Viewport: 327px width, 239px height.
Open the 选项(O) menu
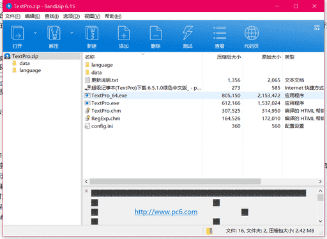[x=72, y=17]
